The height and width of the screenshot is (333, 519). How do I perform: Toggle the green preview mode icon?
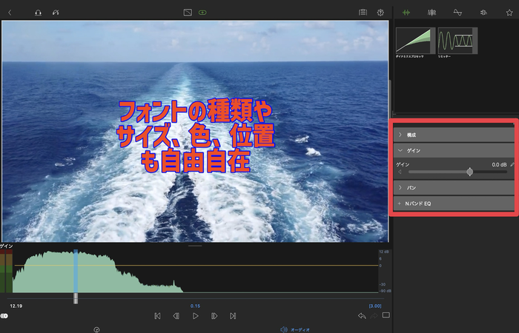202,13
